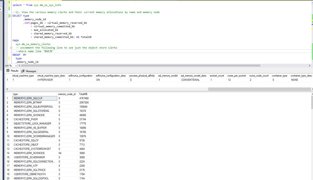Click awe_allocated_kb in the query text
The width and height of the screenshot is (313, 180).
pyautogui.click(x=46, y=30)
